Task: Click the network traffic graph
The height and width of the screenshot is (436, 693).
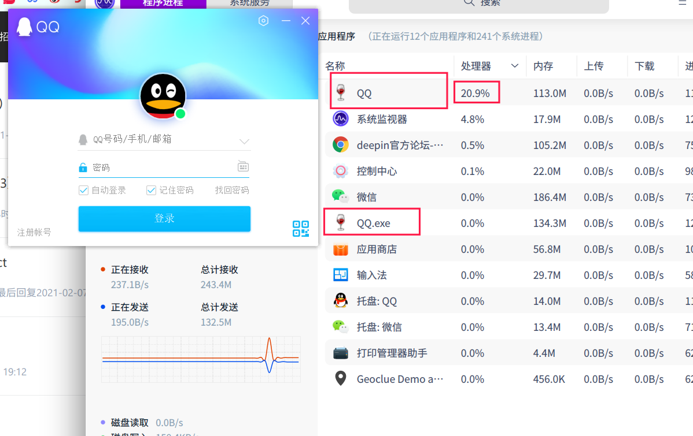Action: [201, 359]
